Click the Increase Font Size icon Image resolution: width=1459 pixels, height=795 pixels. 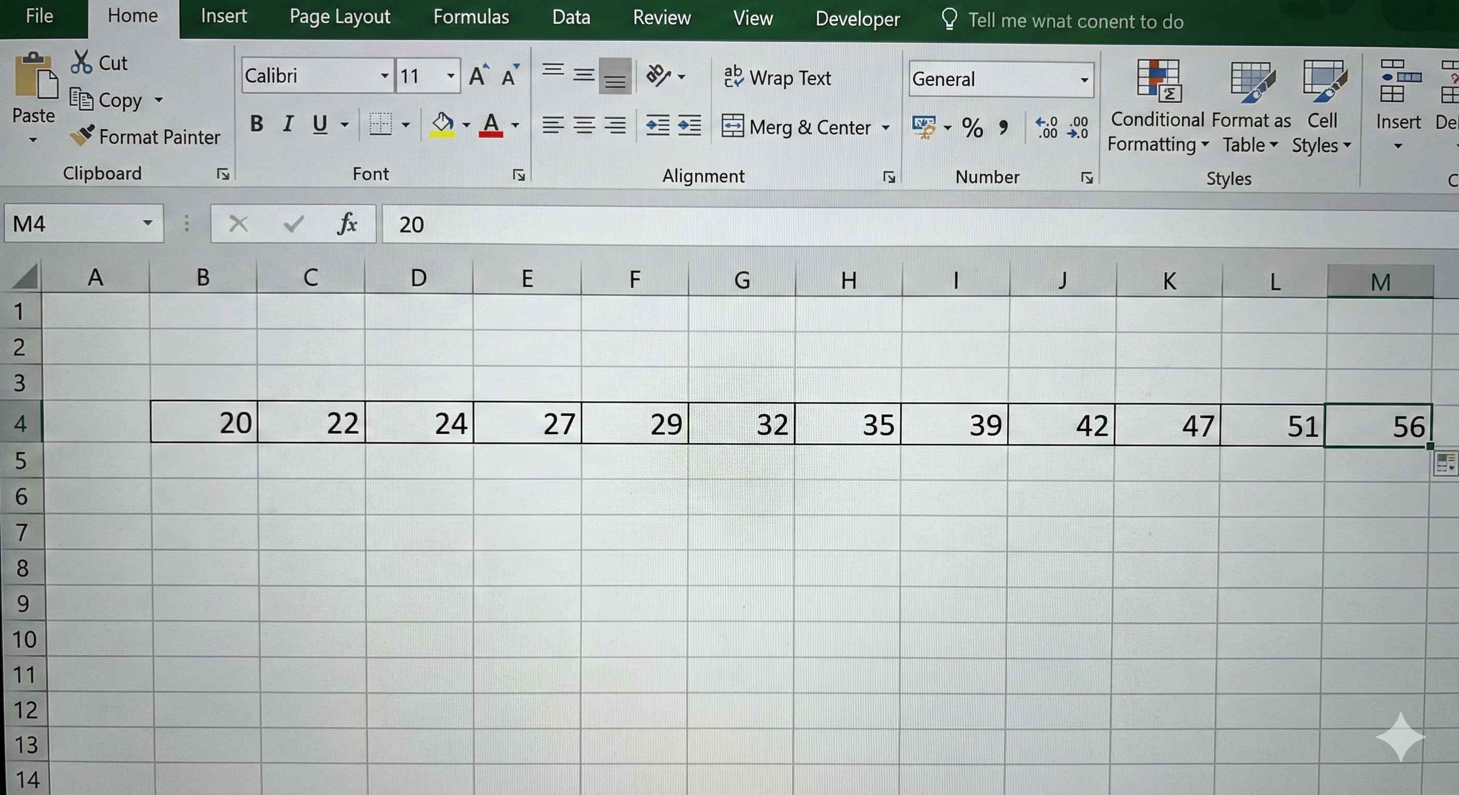click(x=479, y=75)
